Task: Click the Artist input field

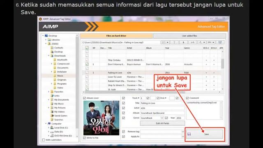Action: [162, 108]
